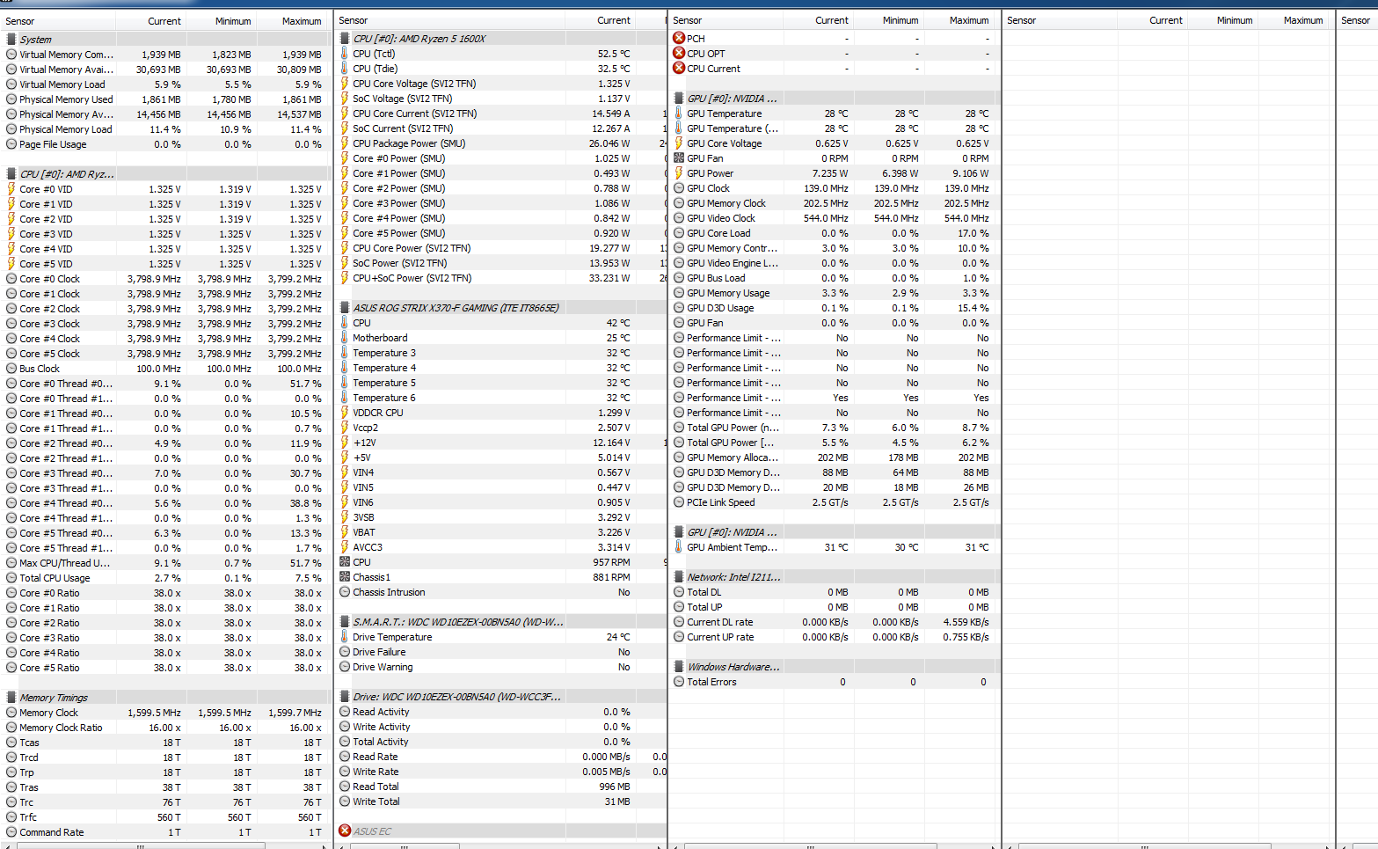
Task: Click the Memory Timings group icon
Action: 11,698
